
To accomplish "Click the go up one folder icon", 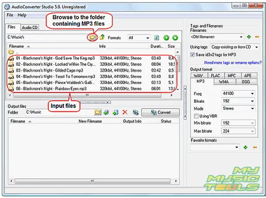I will pos(102,37).
